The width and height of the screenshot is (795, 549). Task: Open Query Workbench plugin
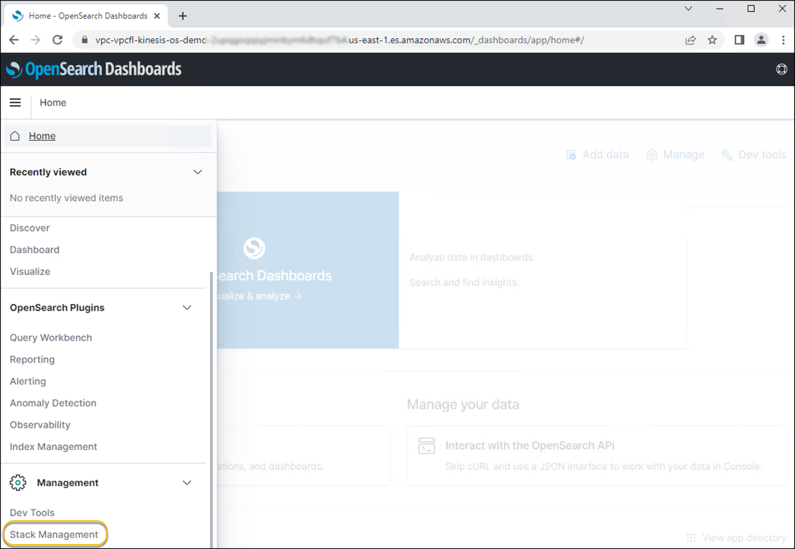pyautogui.click(x=51, y=338)
